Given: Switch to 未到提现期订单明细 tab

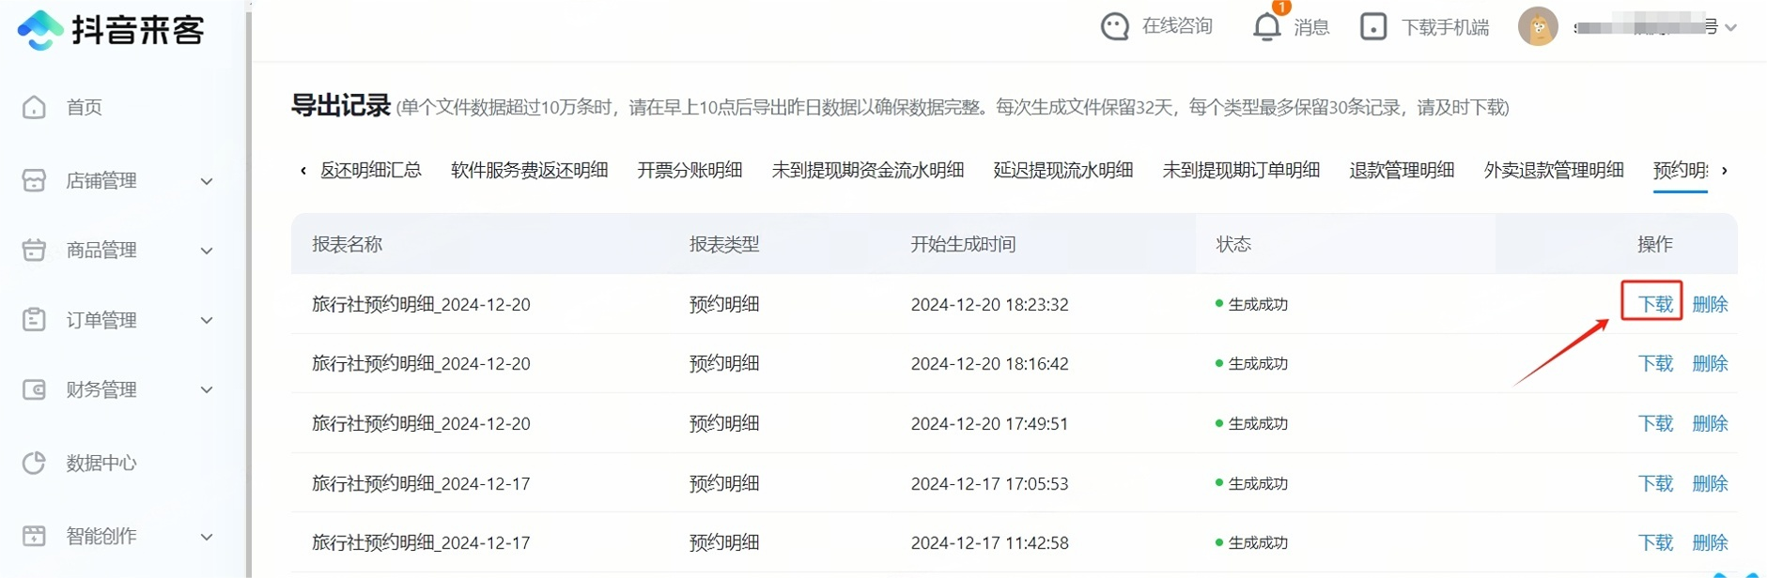Looking at the screenshot, I should pyautogui.click(x=1241, y=170).
